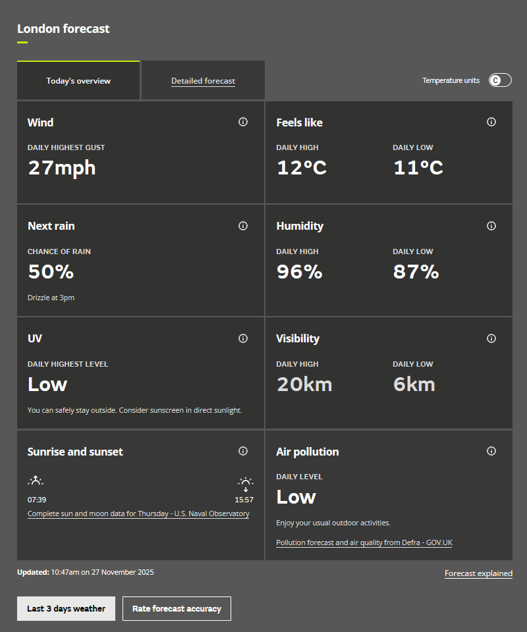
Task: Open the Forecast explained link
Action: (x=478, y=573)
